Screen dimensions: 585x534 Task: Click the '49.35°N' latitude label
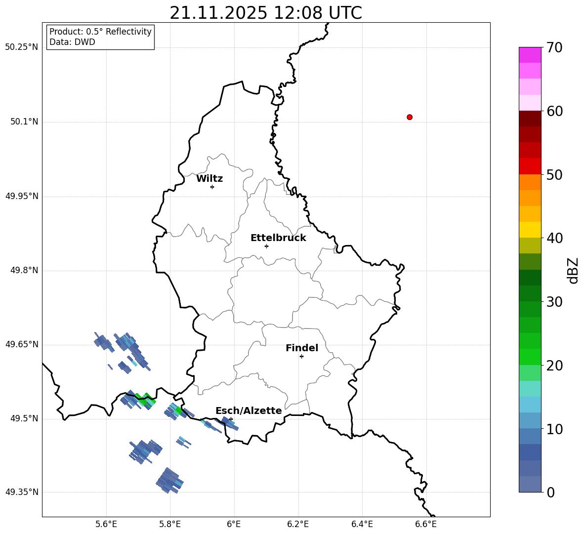point(22,492)
